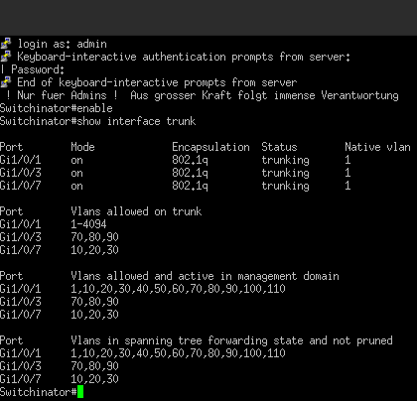This screenshot has height=401, width=417.
Task: Click the 'Vlans allowed and active in management domain' heading
Action: click(x=205, y=276)
